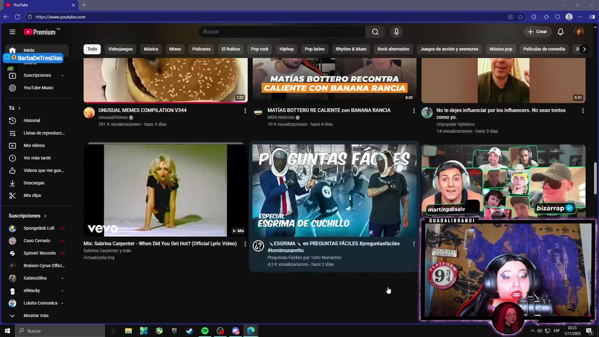
Task: Open the Windows Start menu
Action: (7, 331)
